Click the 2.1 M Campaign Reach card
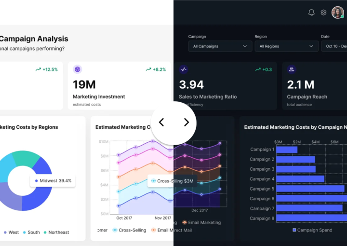Screen dimensions: 347x246 click(x=314, y=85)
